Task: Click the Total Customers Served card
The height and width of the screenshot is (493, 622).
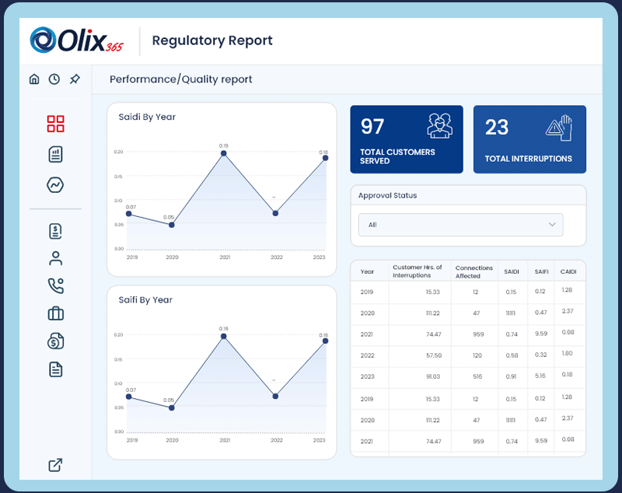Action: coord(406,138)
